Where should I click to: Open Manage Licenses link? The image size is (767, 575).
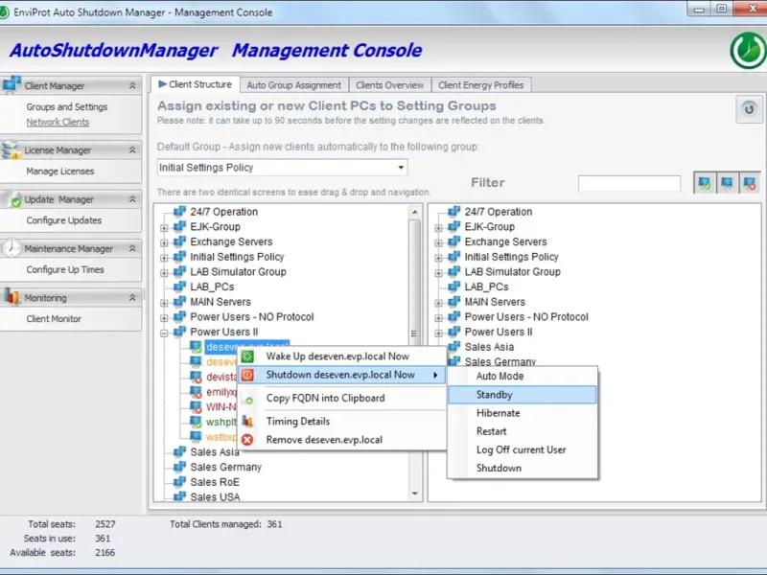(60, 172)
